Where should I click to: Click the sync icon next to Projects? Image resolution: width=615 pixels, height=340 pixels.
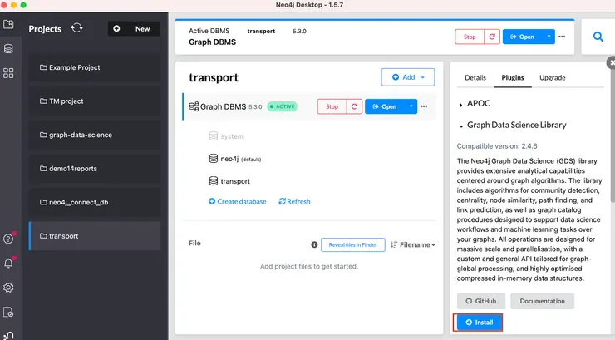tap(76, 28)
